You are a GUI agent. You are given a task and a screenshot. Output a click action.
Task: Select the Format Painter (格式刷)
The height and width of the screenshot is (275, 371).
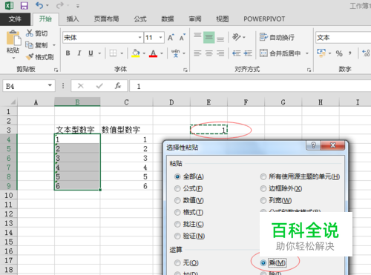[x=39, y=57]
